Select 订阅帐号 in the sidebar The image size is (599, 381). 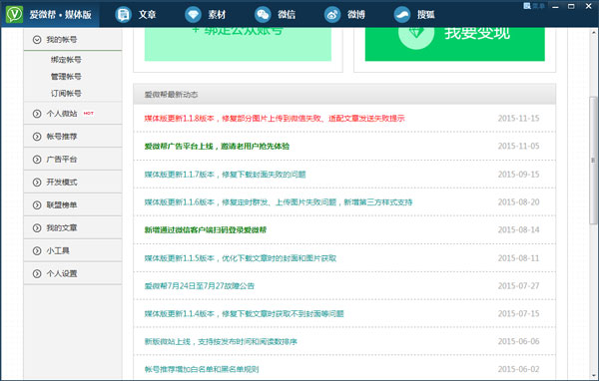pyautogui.click(x=66, y=93)
